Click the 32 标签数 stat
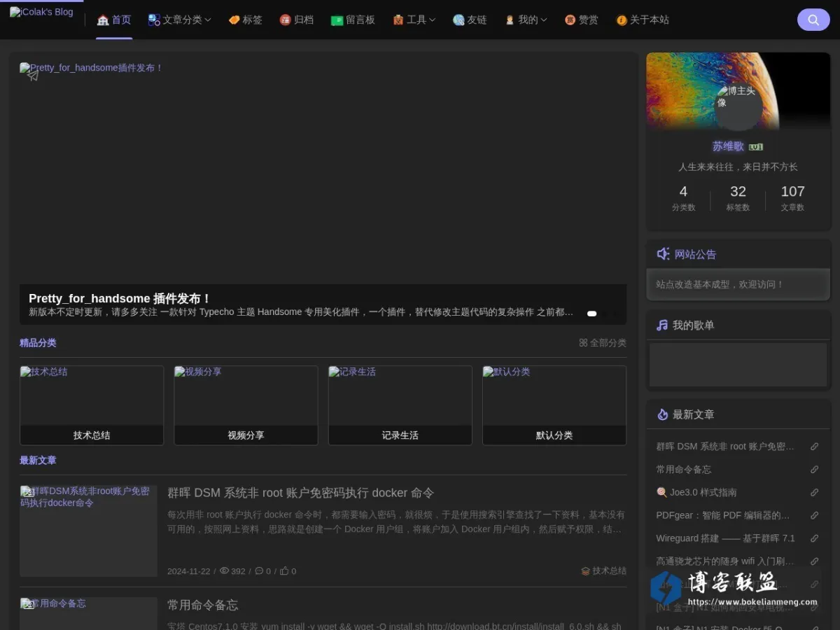Image resolution: width=840 pixels, height=630 pixels. click(x=738, y=198)
